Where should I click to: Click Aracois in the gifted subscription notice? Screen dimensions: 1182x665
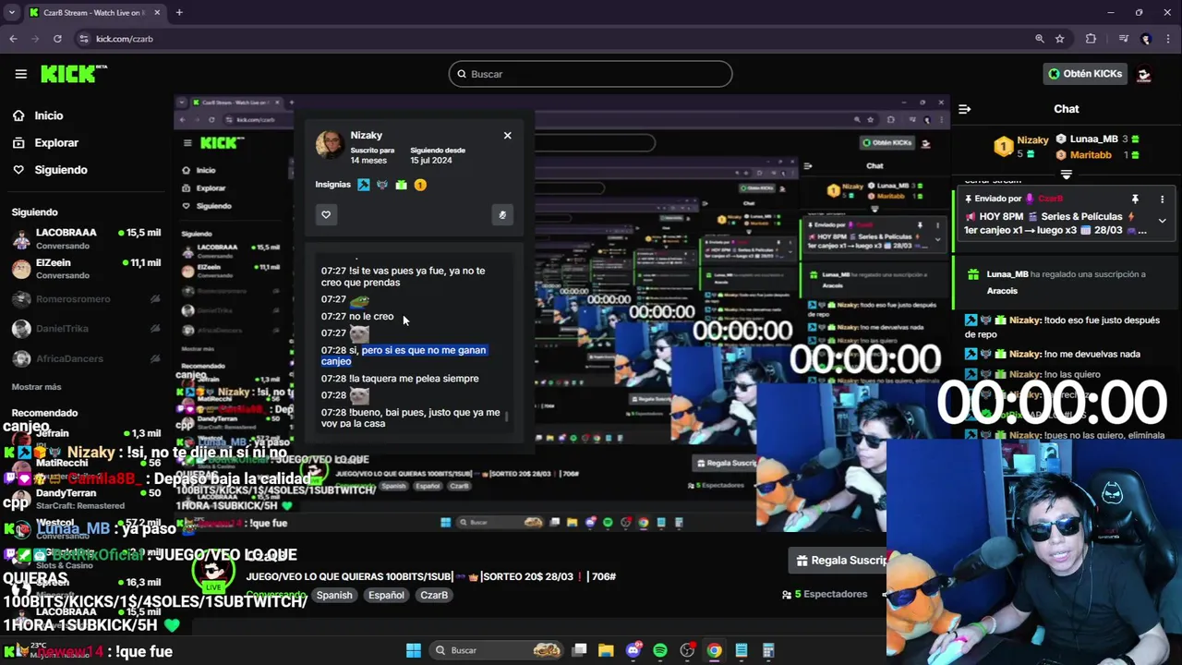[1002, 291]
